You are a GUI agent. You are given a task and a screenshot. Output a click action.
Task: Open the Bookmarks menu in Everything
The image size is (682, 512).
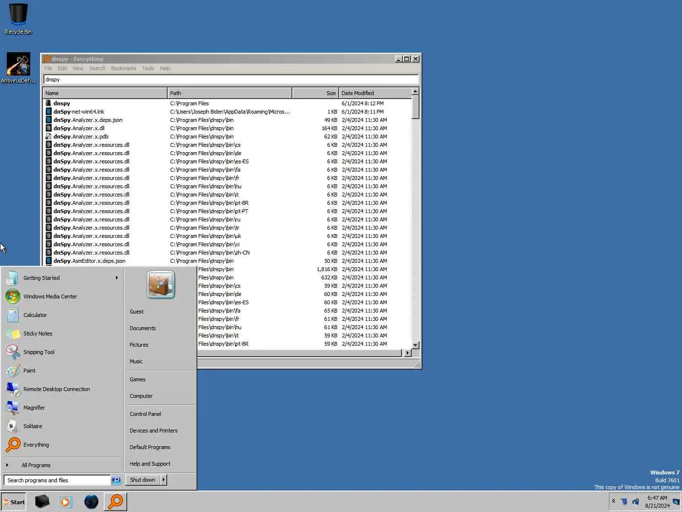[123, 68]
